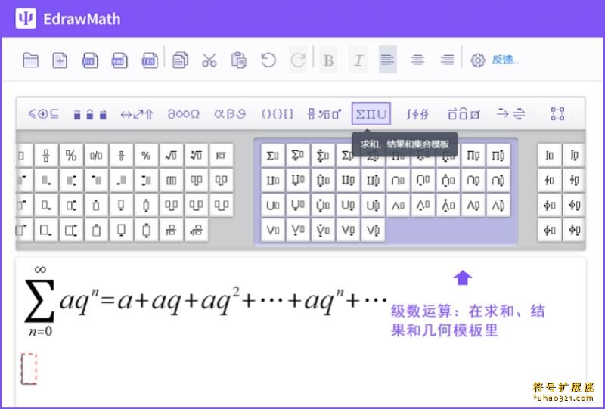The height and width of the screenshot is (409, 605).
Task: Select the geometric series formula on canvas
Action: [x=206, y=301]
